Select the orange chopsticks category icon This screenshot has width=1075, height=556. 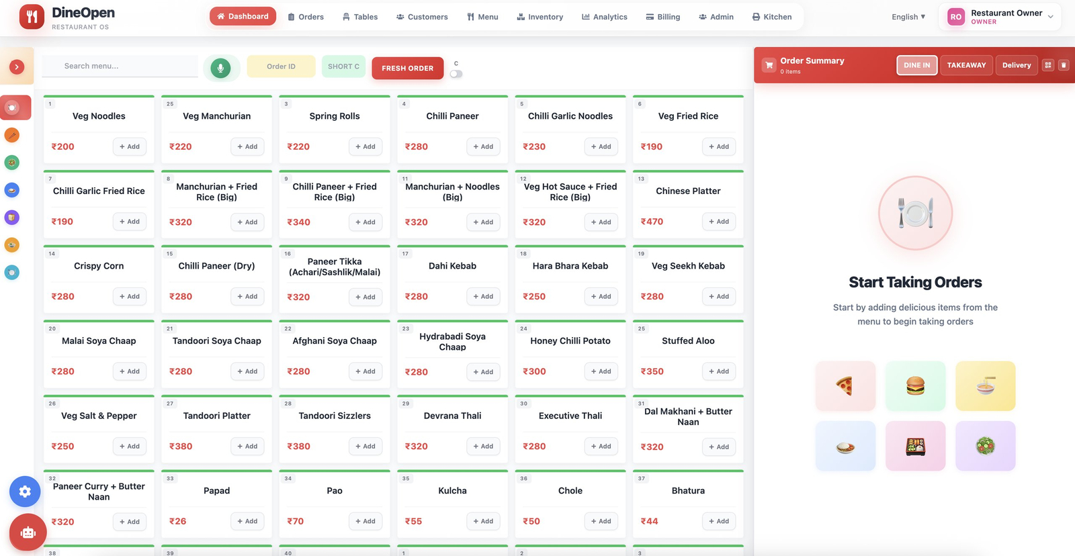[12, 135]
